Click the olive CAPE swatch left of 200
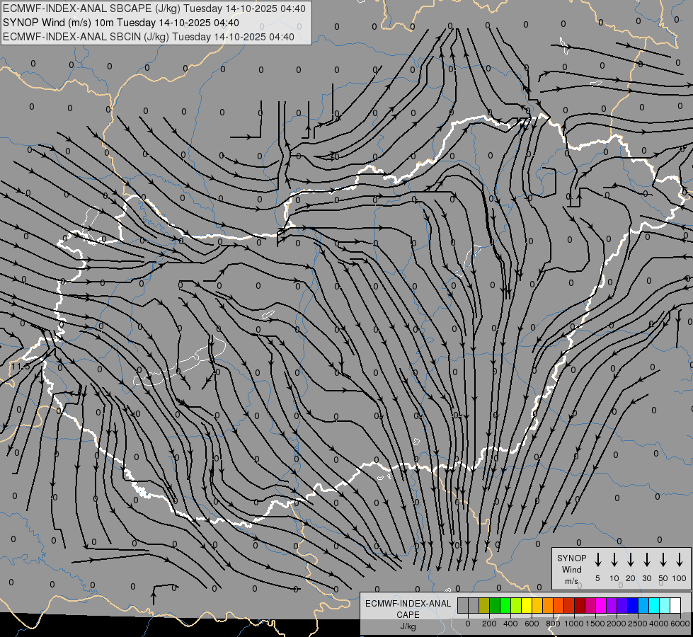Image resolution: width=693 pixels, height=637 pixels. coord(484,605)
